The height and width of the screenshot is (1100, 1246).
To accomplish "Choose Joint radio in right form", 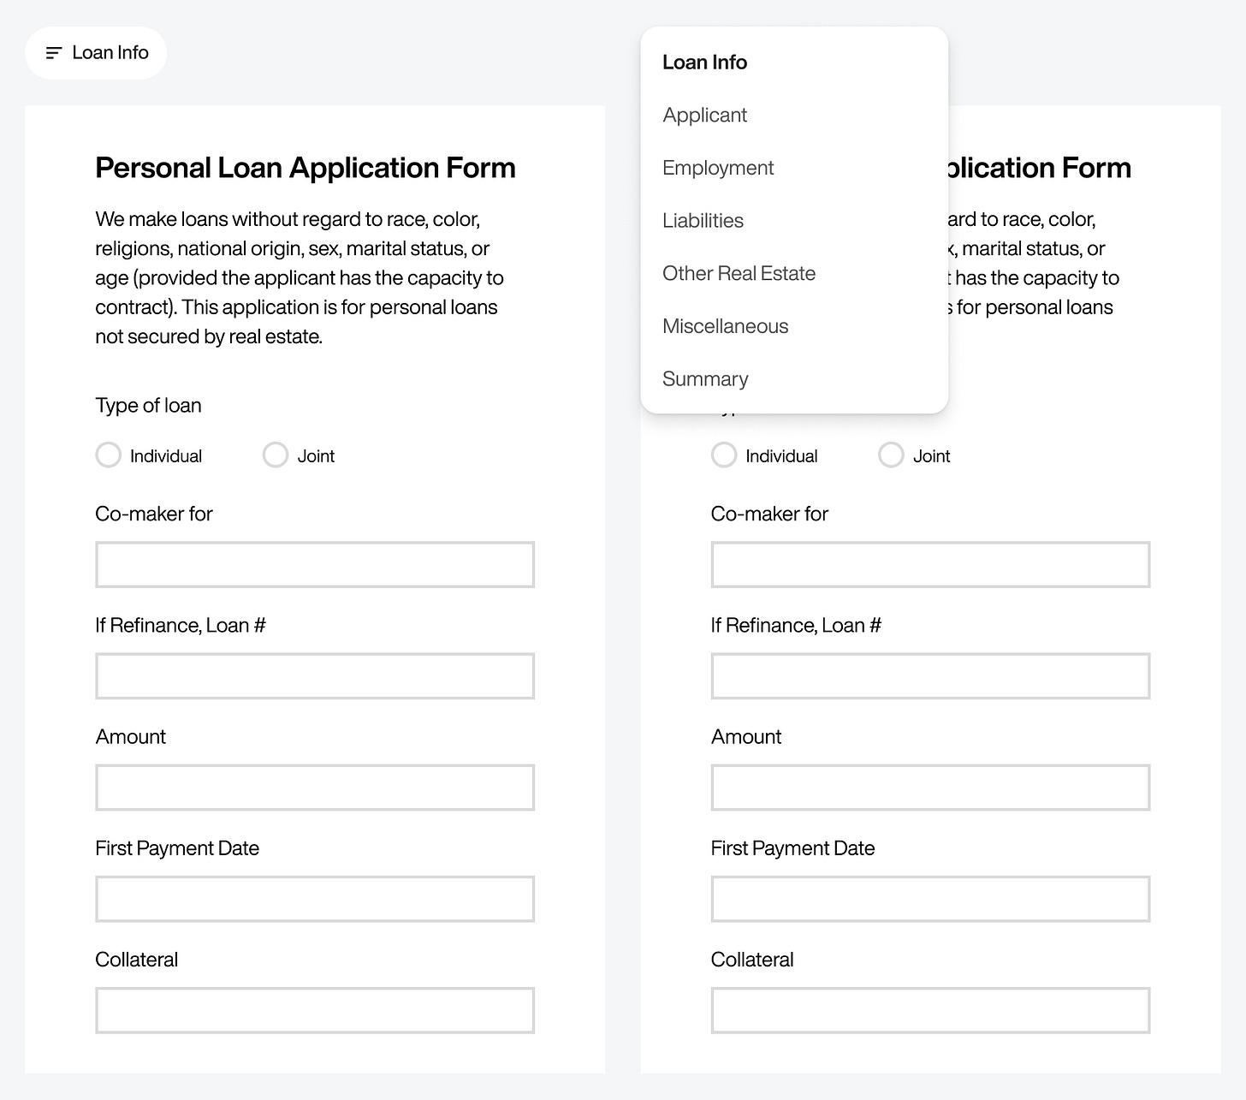I will pos(891,455).
